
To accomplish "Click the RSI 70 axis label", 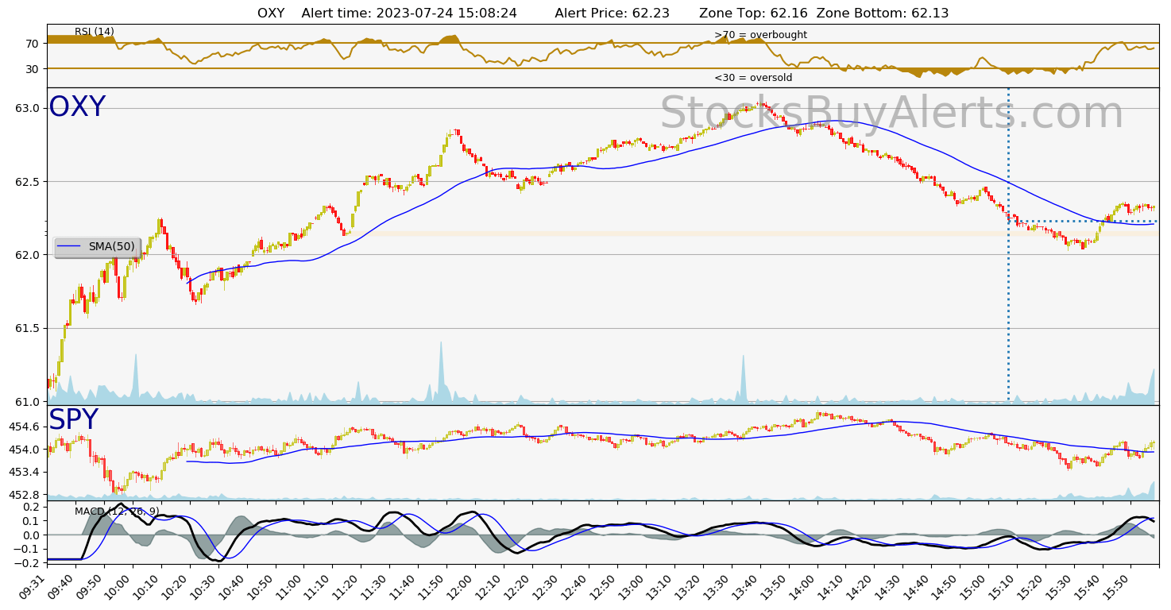I will click(x=33, y=44).
